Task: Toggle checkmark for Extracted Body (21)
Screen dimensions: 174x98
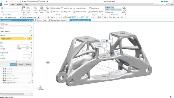Action: 32,78
